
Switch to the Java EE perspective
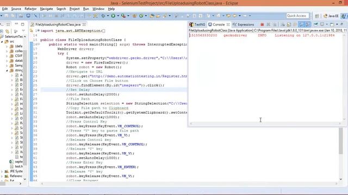(331, 16)
